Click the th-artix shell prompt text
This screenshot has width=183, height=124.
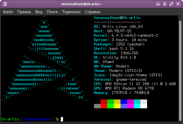[x=10, y=119]
